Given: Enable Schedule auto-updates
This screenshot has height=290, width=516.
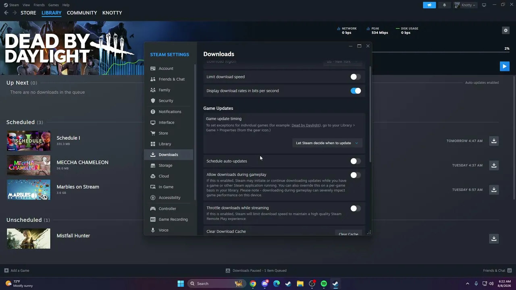Looking at the screenshot, I should 355,161.
